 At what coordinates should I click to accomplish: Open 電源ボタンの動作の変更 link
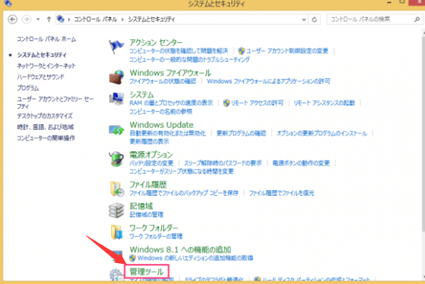click(301, 163)
